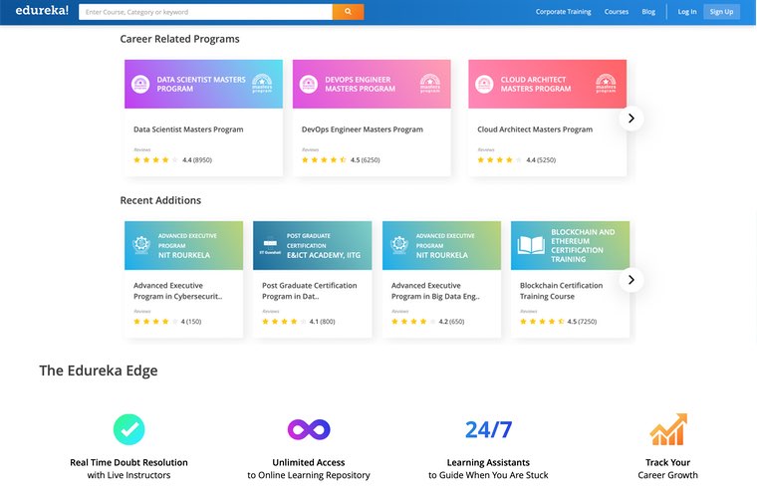Click the '4.4 (8950)' review count
The height and width of the screenshot is (498, 757).
(197, 159)
